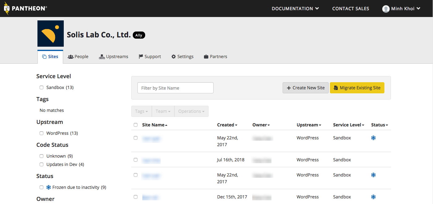Toggle the select-all sites checkbox in header
The width and height of the screenshot is (433, 204).
(x=136, y=125)
